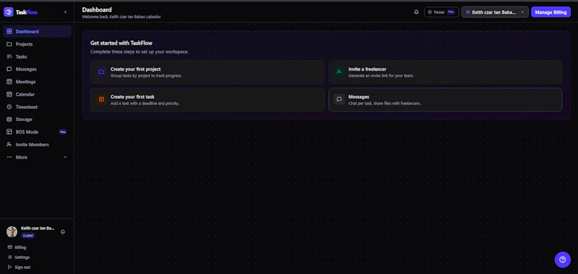Click the Manage Billing button
578x274 pixels.
pyautogui.click(x=551, y=12)
